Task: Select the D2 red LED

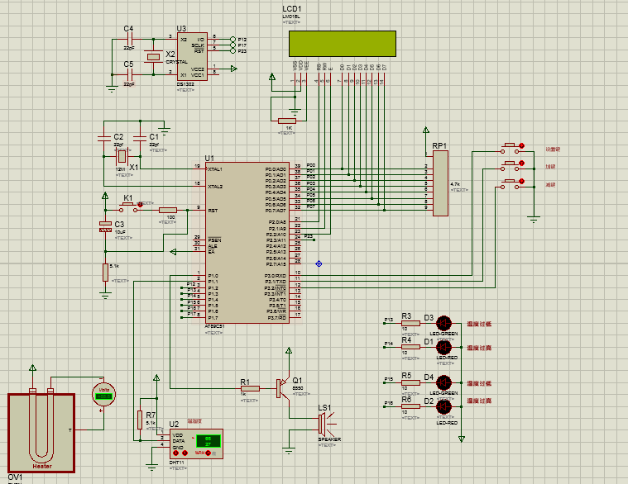Action: (x=443, y=407)
